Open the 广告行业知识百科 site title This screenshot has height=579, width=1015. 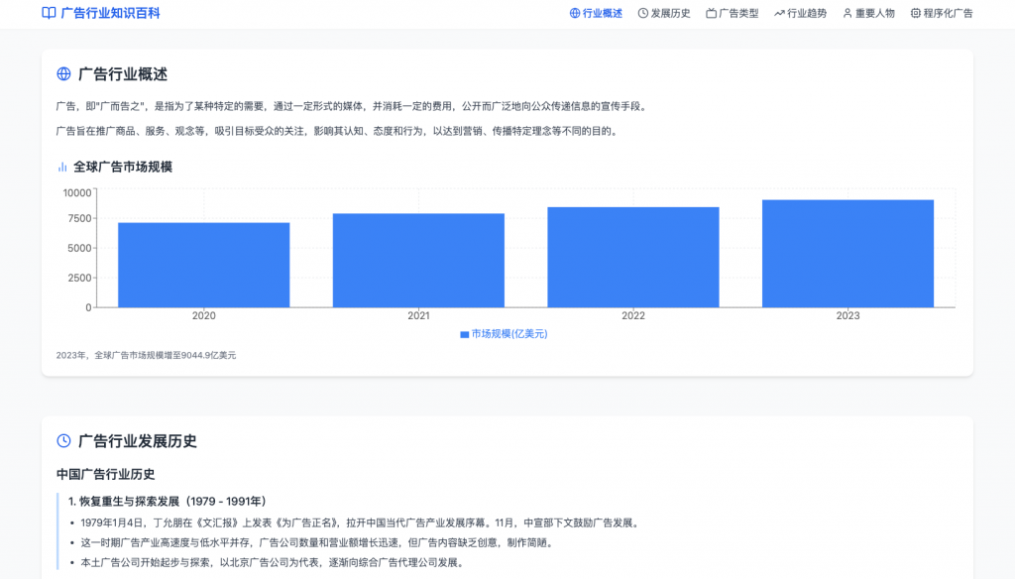(x=110, y=13)
